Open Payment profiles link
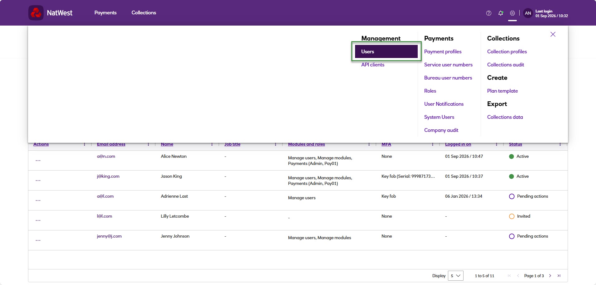Viewport: 596px width, 285px height. click(x=443, y=51)
